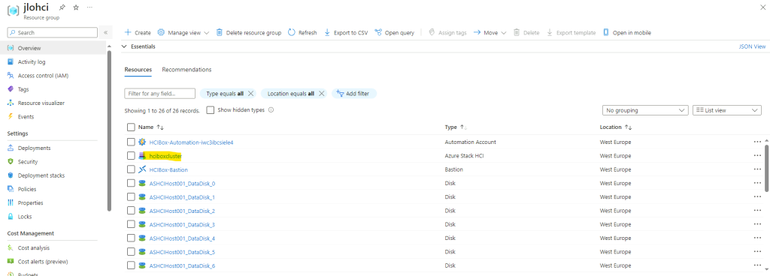This screenshot has width=770, height=276.
Task: Focus the Filter for any field box
Action: click(160, 94)
